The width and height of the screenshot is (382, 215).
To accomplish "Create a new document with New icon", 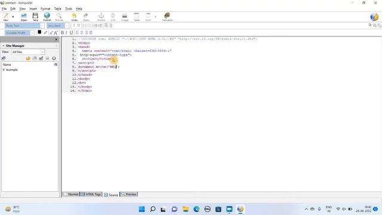I will [x=6, y=17].
